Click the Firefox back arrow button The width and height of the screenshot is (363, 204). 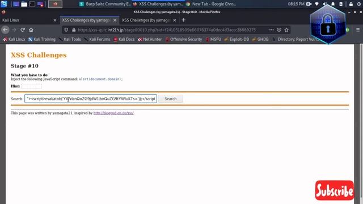(x=5, y=30)
